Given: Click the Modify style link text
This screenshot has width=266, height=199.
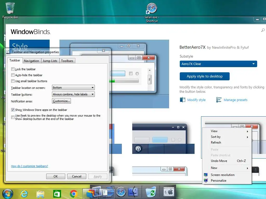Looking at the screenshot, I should coord(196,100).
